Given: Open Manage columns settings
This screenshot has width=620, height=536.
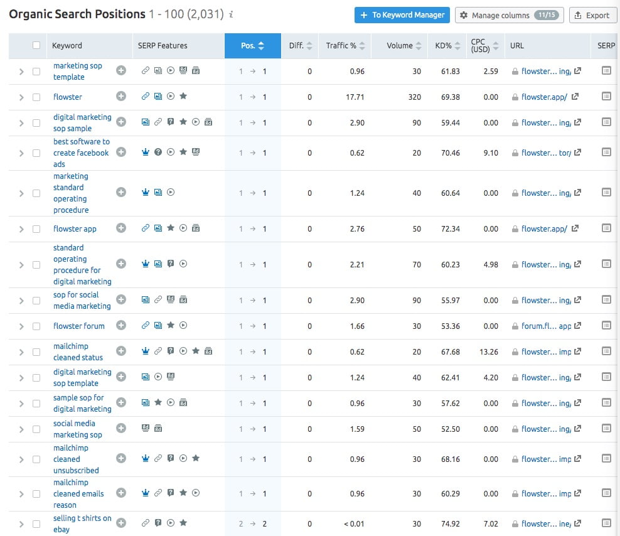Looking at the screenshot, I should [x=510, y=15].
